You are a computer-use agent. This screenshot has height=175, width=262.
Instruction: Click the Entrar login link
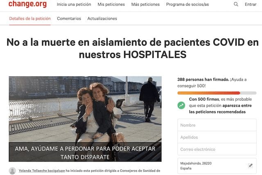(251, 4)
